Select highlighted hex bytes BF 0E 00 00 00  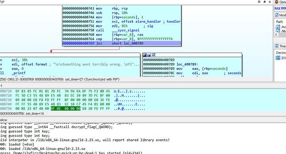pyautogui.click(x=66, y=109)
